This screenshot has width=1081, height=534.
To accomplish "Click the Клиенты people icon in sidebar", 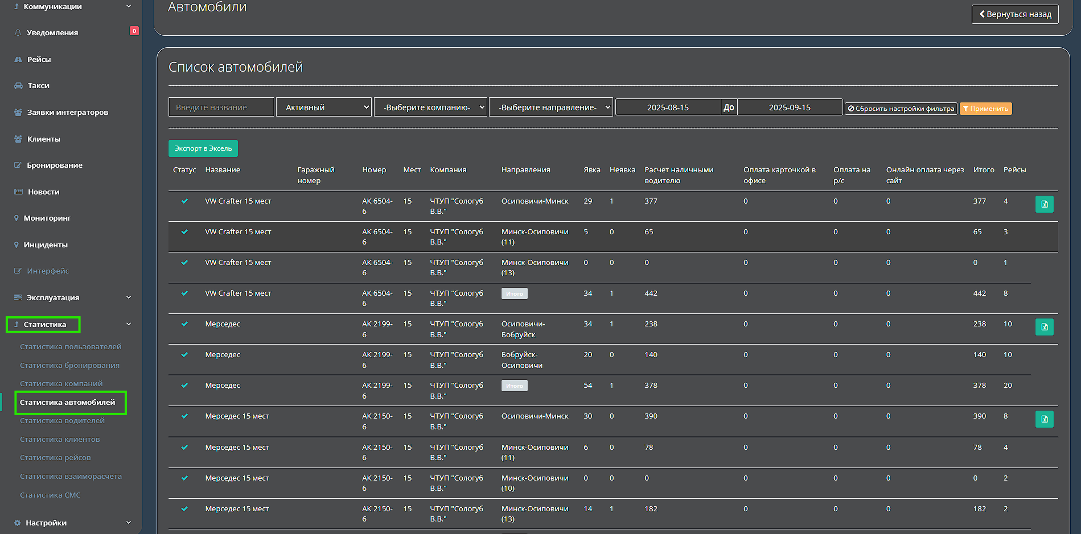I will coord(18,139).
